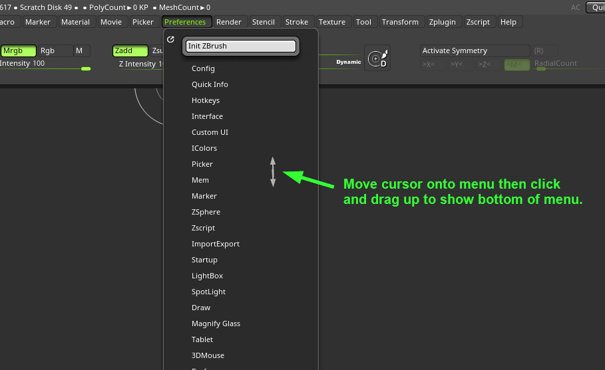Toggle Mrgb mode button

tap(18, 50)
